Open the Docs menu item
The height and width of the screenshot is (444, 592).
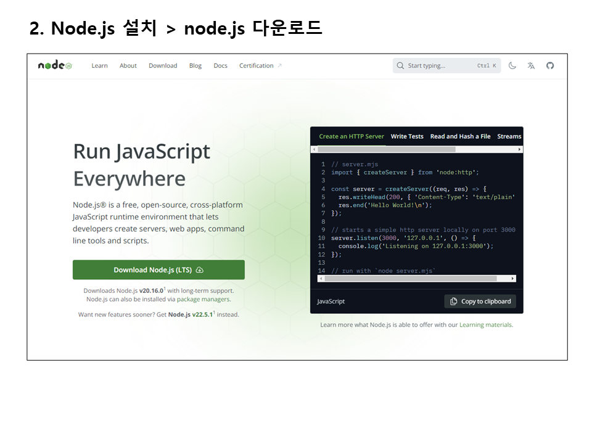(221, 66)
